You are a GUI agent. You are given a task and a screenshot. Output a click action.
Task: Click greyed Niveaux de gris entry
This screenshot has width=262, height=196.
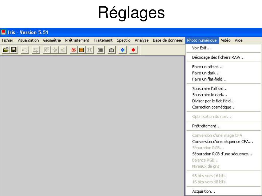(223, 166)
